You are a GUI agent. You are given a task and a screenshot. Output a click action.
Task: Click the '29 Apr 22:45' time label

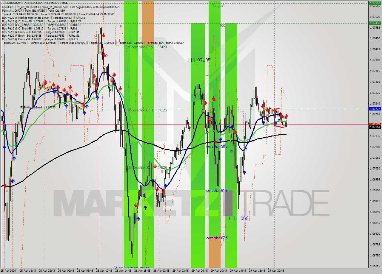276,271
